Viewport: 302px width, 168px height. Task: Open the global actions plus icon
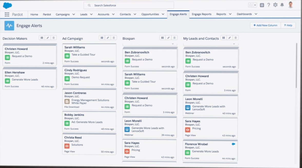262,5
